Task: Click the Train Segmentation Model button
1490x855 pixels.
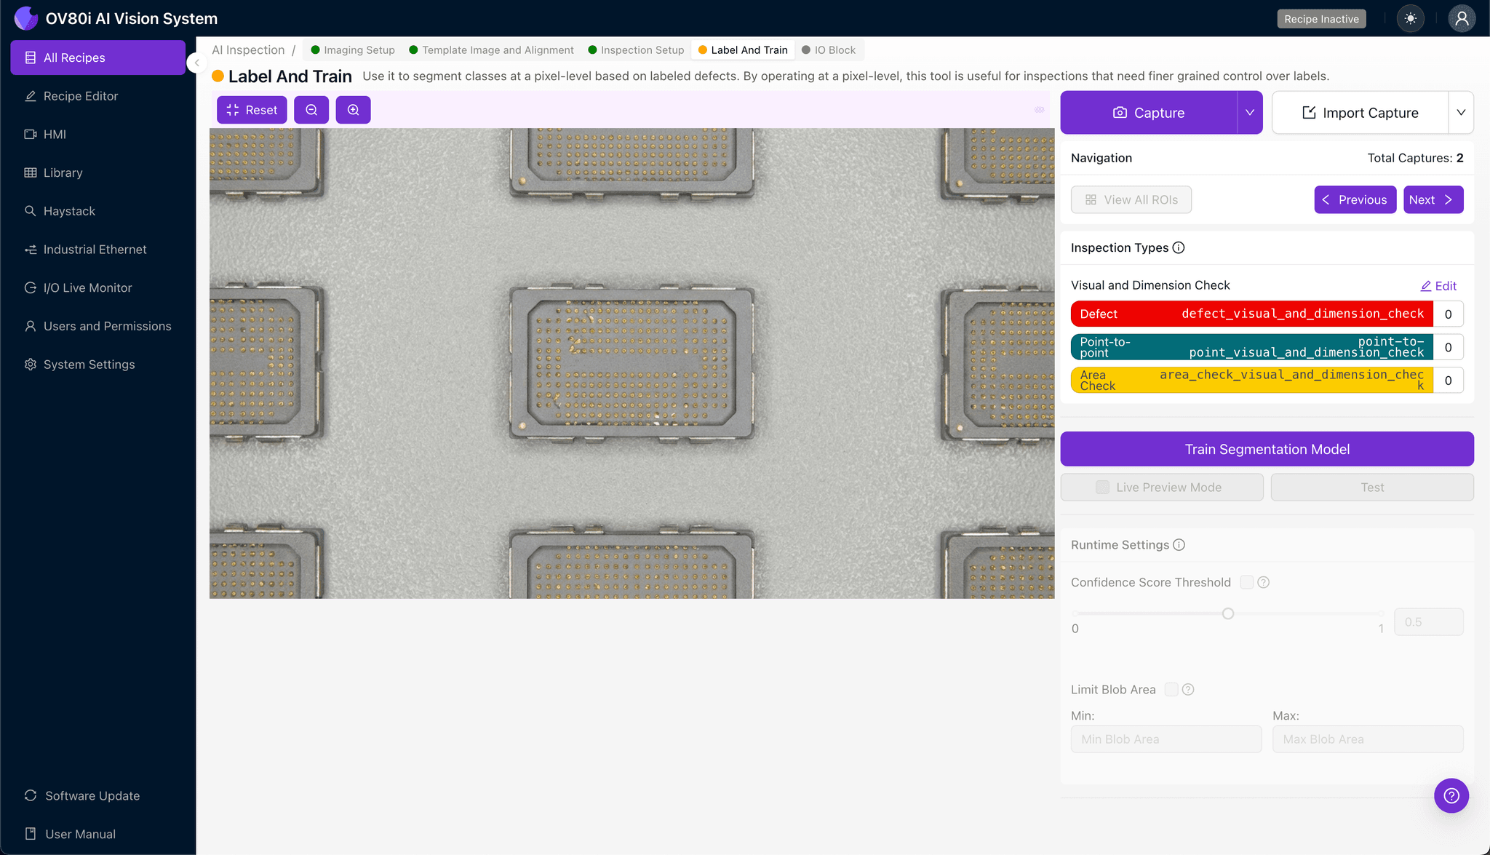Action: 1266,448
